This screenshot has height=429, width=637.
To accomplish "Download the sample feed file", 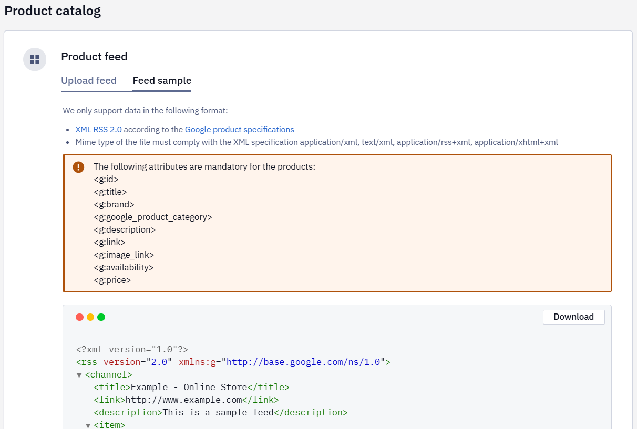I will (573, 317).
